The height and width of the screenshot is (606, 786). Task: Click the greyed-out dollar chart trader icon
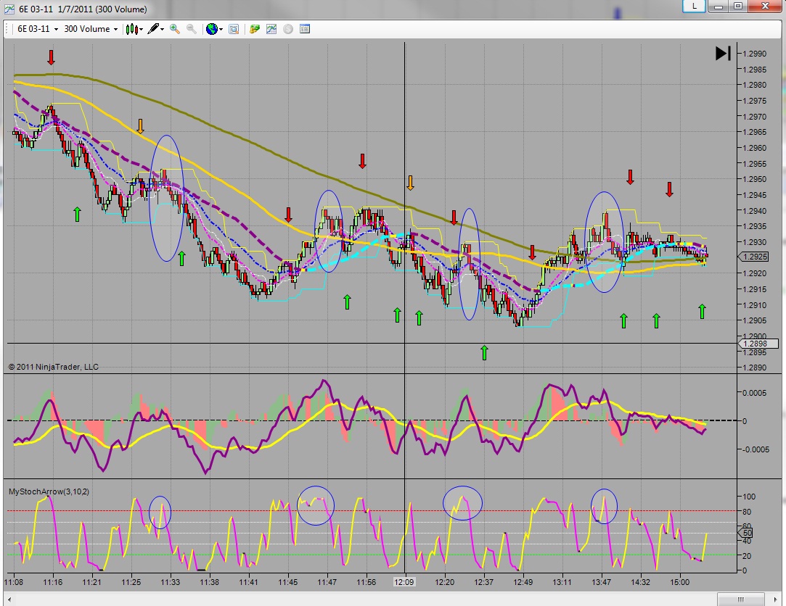point(287,29)
